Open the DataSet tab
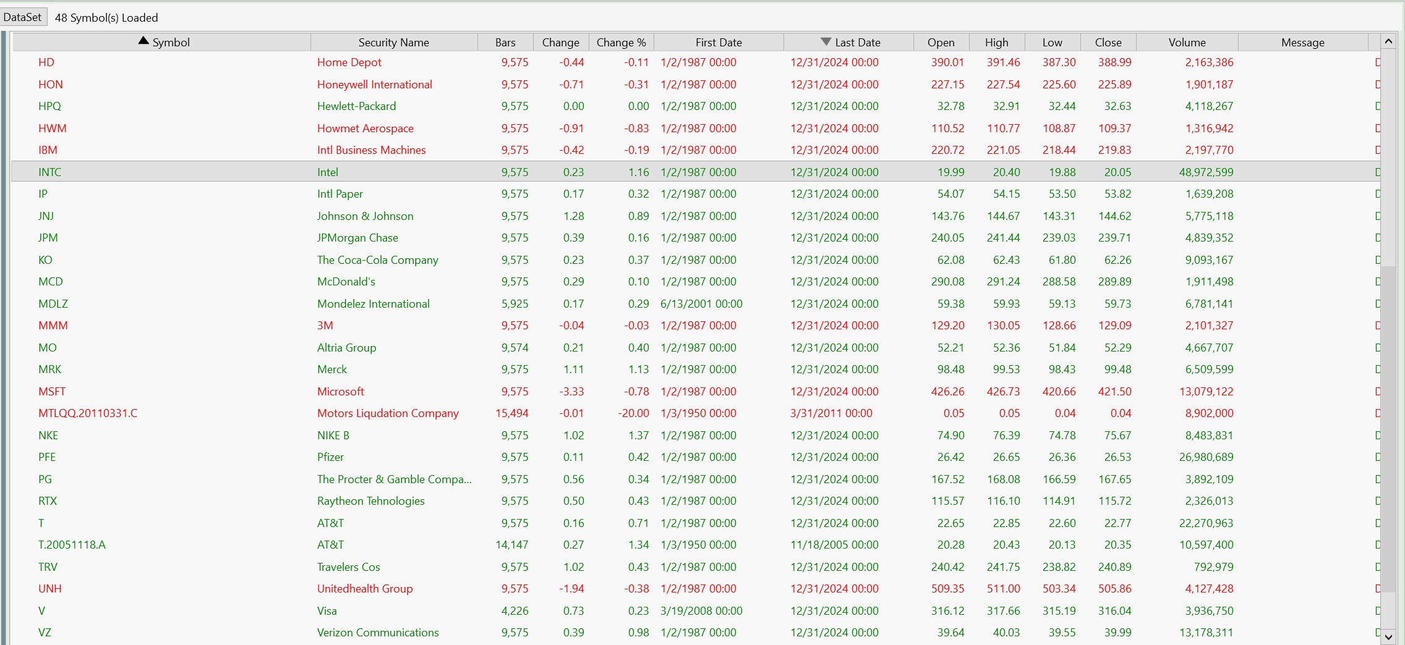1405x645 pixels. [23, 17]
